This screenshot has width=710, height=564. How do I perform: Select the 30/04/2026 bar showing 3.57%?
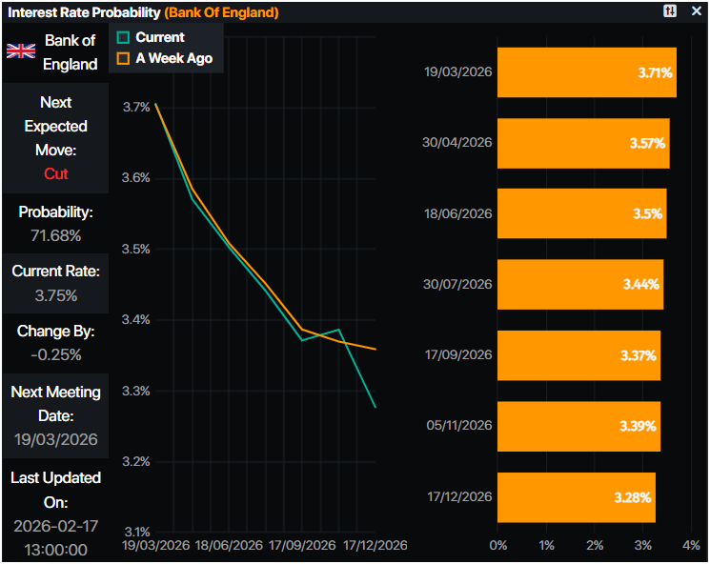click(x=583, y=143)
